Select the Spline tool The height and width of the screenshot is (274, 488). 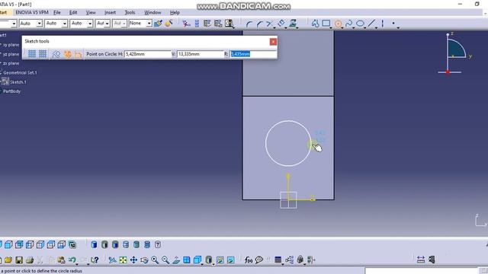coord(349,24)
